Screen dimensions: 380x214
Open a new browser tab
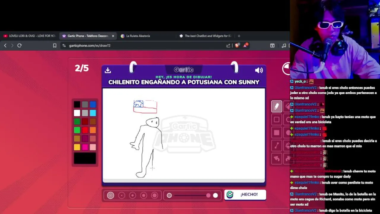coord(239,36)
